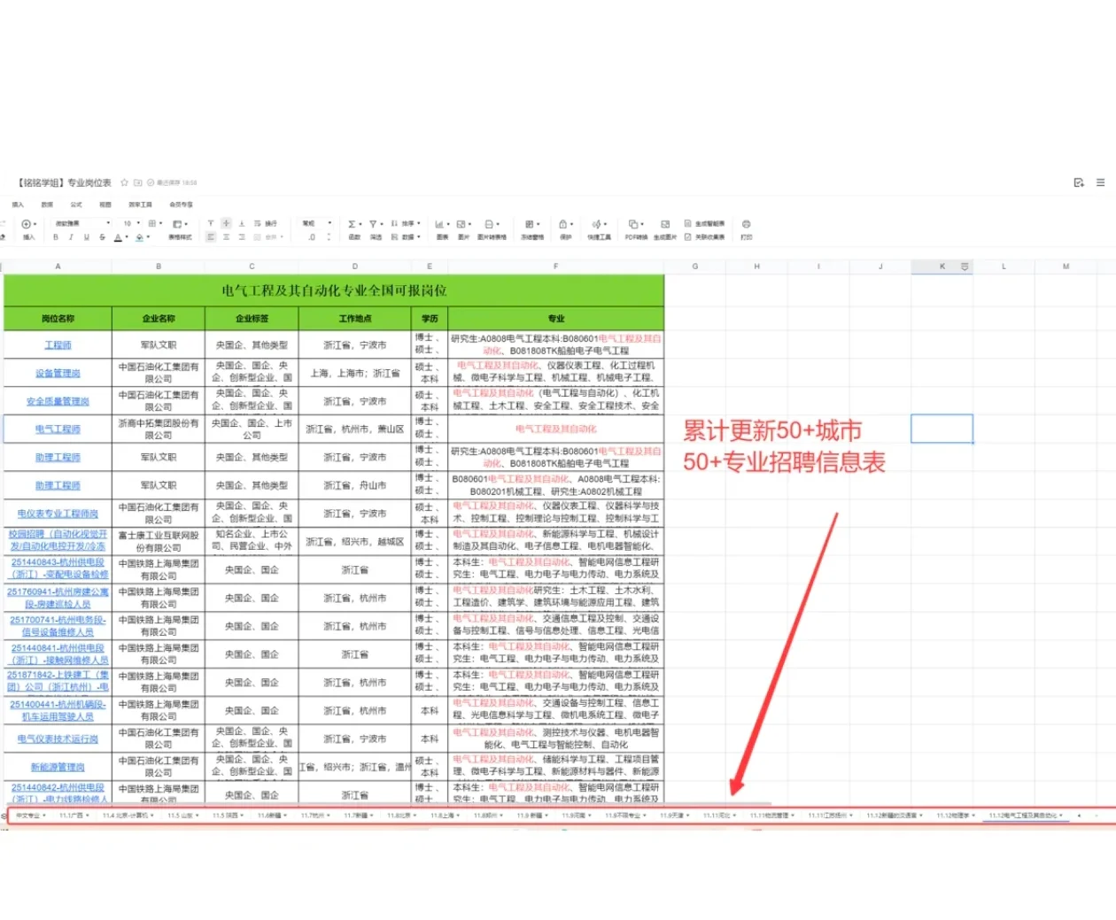Viewport: 1116px width, 920px height.
Task: Open table style (表格样式) tool
Action: pos(181,229)
